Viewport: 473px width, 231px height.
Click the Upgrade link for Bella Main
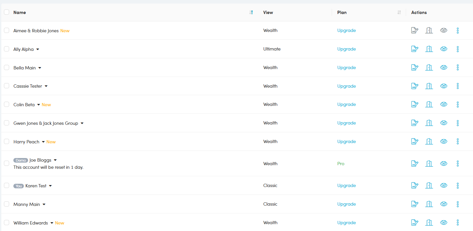(x=346, y=67)
